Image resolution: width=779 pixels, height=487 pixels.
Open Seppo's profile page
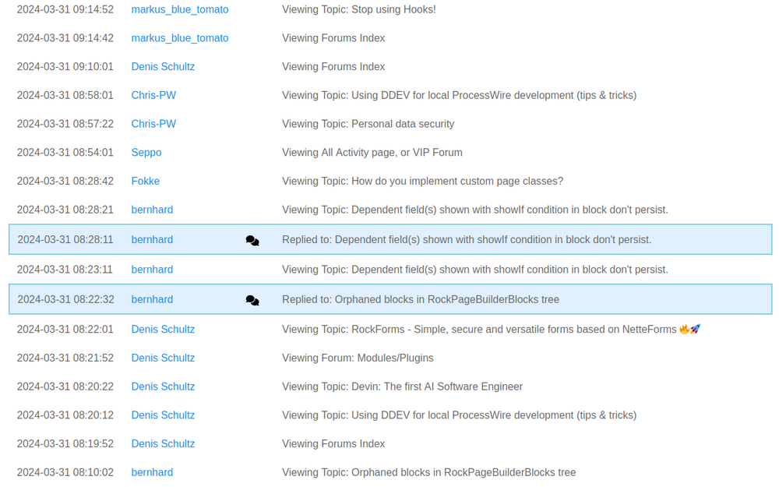click(x=146, y=152)
